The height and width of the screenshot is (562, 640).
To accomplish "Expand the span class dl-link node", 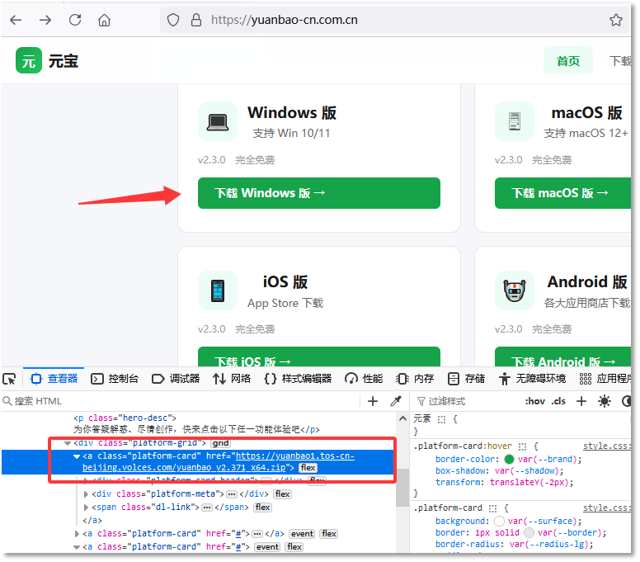I will click(86, 508).
